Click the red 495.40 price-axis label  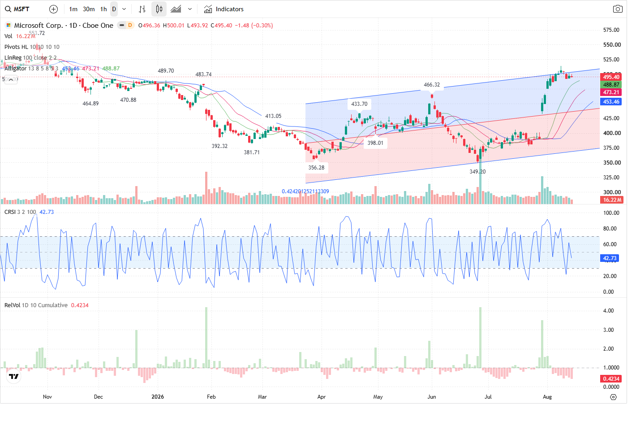(611, 77)
